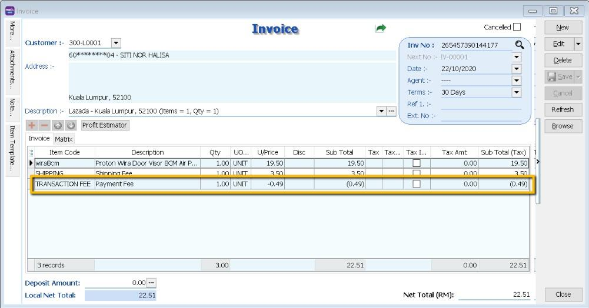Switch to the Matrix tab
The height and width of the screenshot is (308, 589).
tap(64, 139)
